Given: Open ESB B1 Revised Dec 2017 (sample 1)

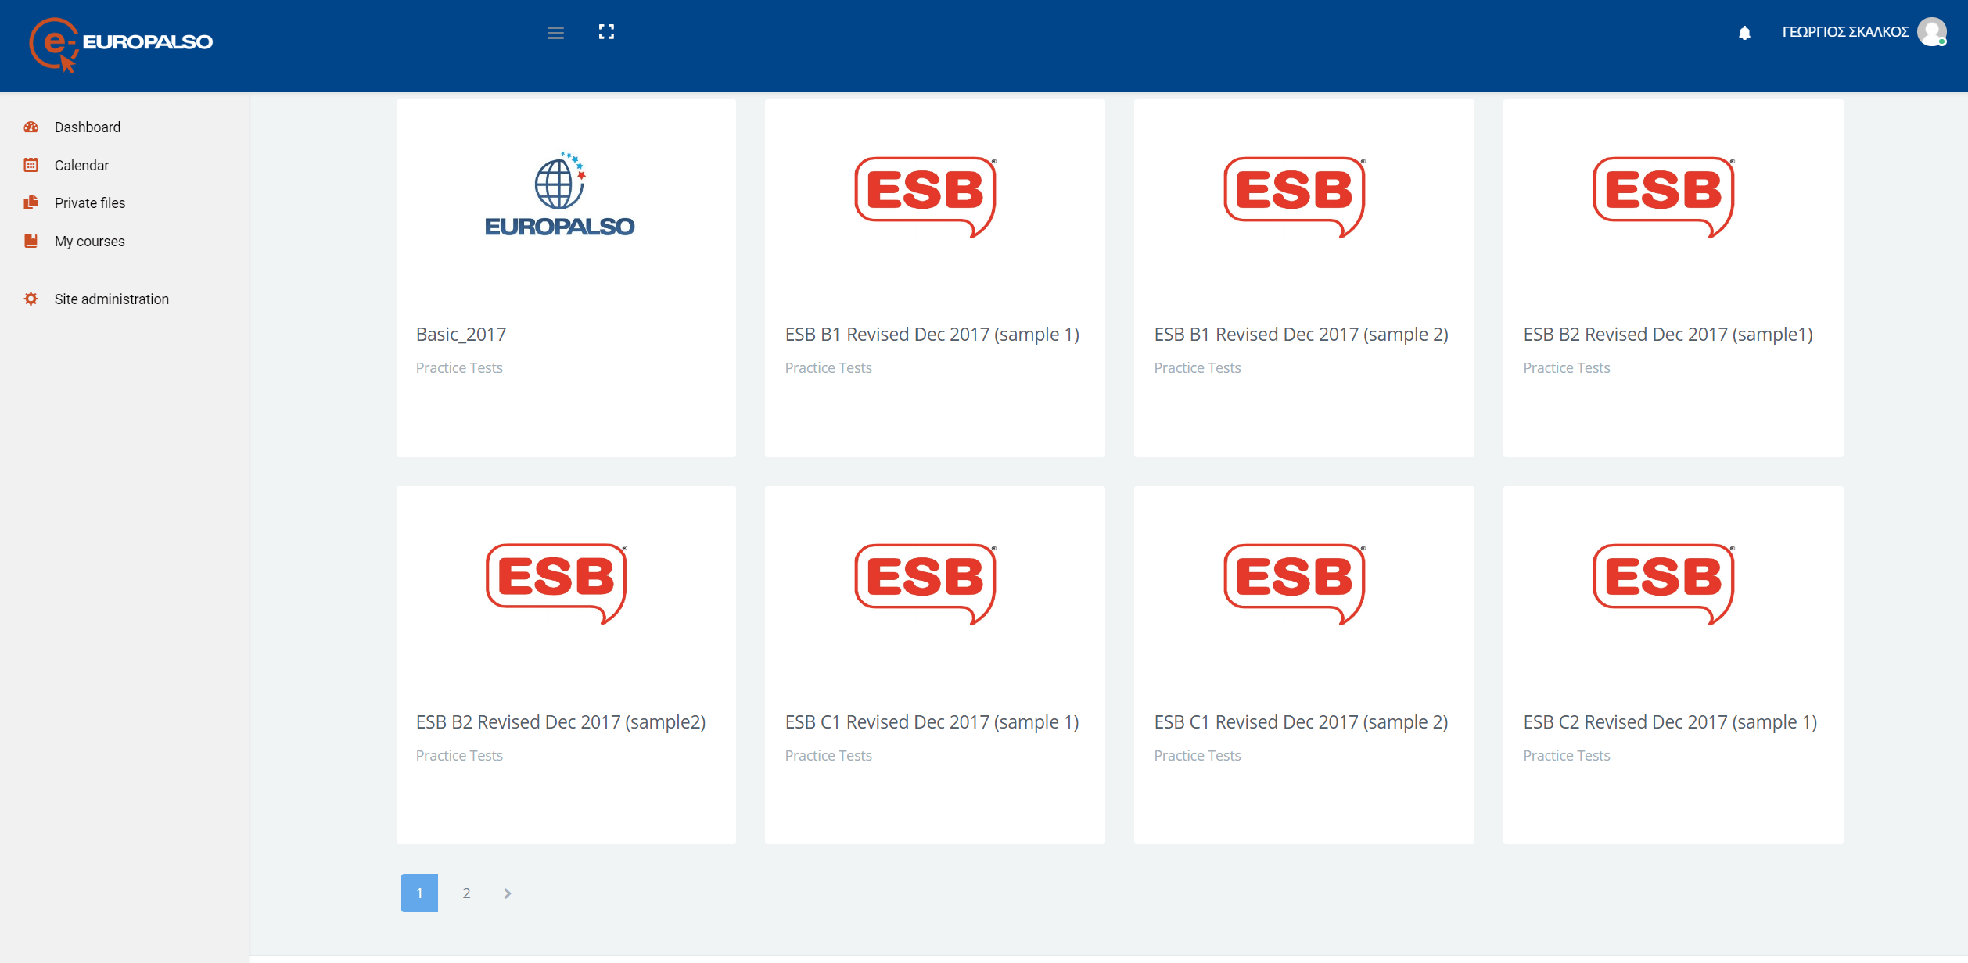Looking at the screenshot, I should (932, 335).
